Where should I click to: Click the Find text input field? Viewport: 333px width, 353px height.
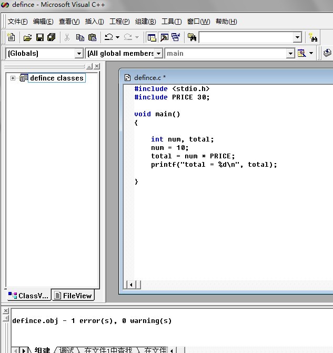[246, 37]
